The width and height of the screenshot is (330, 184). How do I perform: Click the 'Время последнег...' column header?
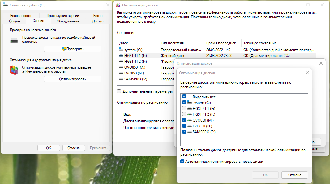pyautogui.click(x=222, y=43)
